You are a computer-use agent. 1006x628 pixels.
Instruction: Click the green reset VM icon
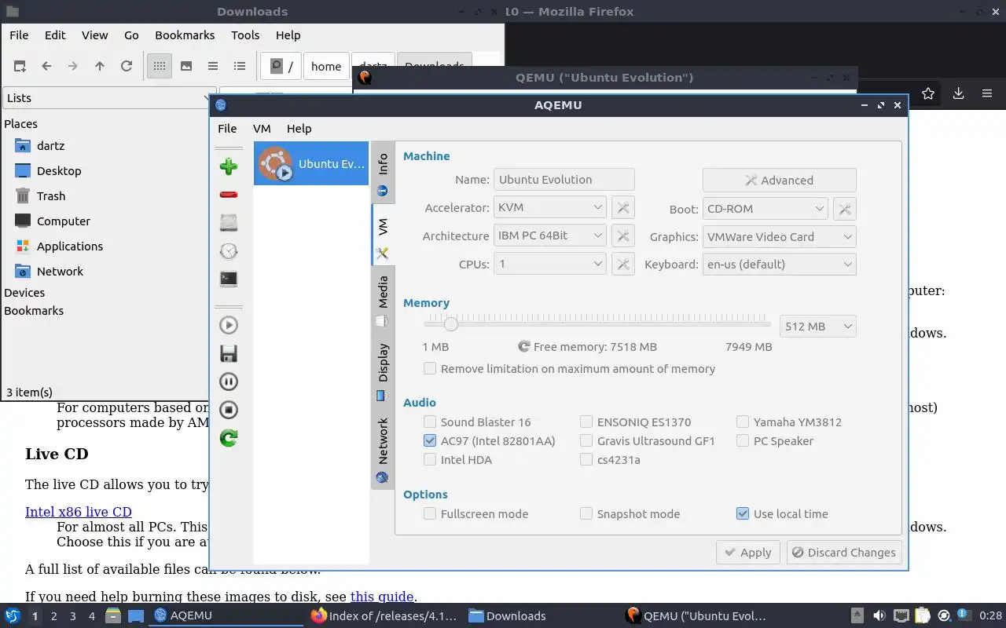coord(229,438)
